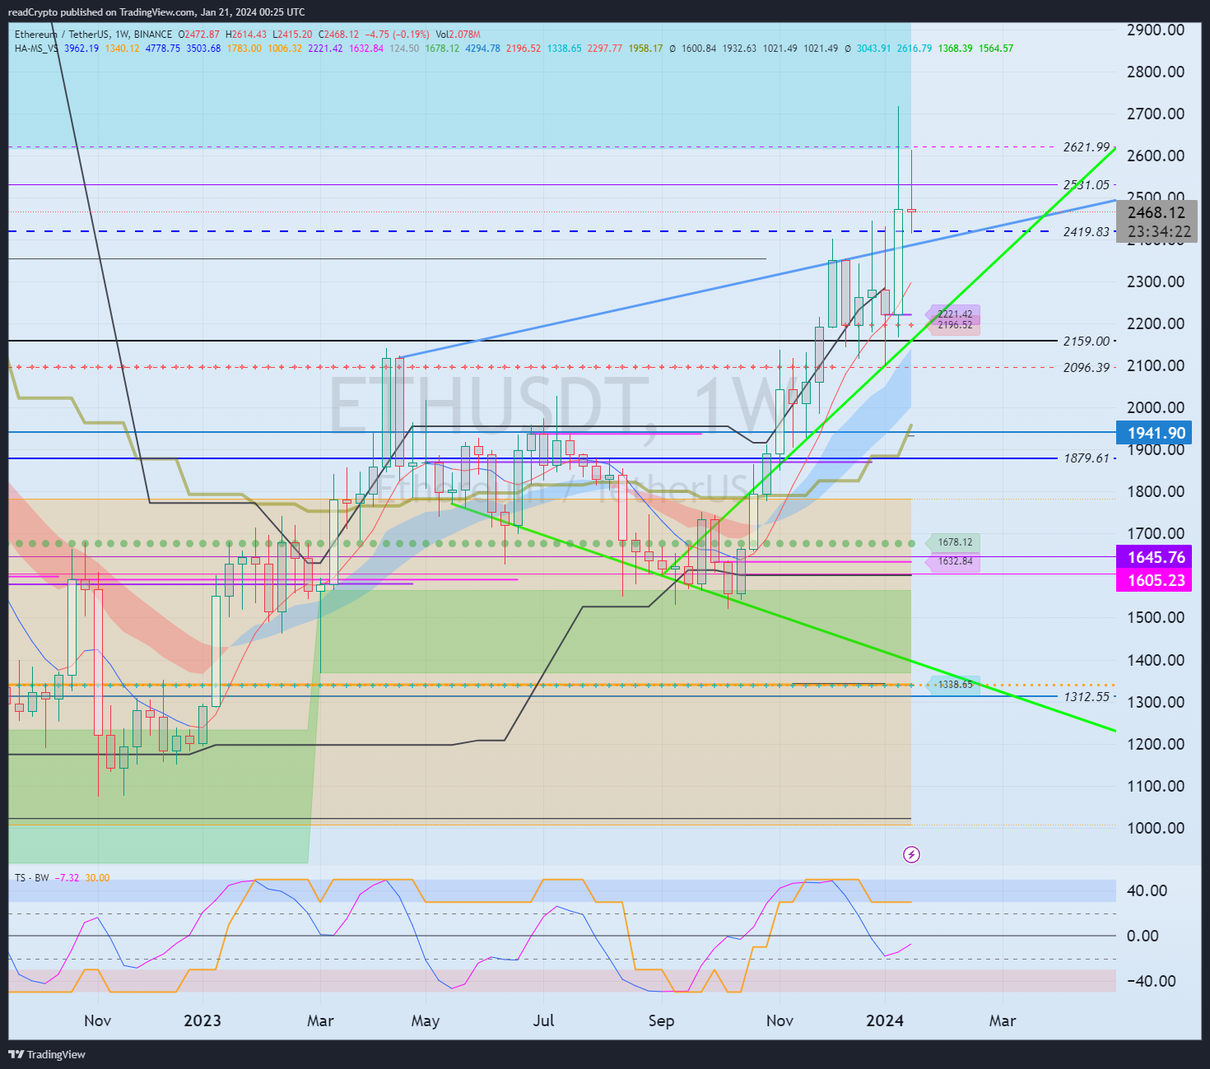This screenshot has width=1210, height=1069.
Task: Click the pink 1632.84 value tag
Action: (x=955, y=561)
